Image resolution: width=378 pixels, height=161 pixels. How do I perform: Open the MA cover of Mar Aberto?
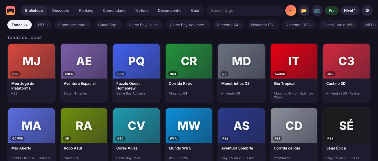(31, 126)
